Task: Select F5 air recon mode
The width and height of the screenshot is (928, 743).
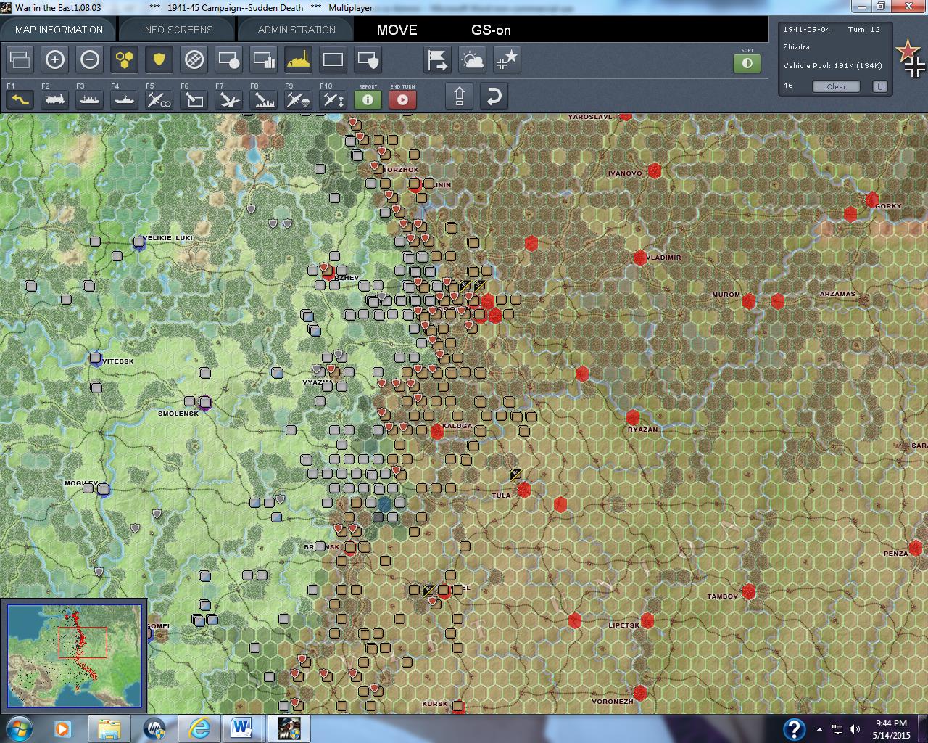Action: [159, 98]
